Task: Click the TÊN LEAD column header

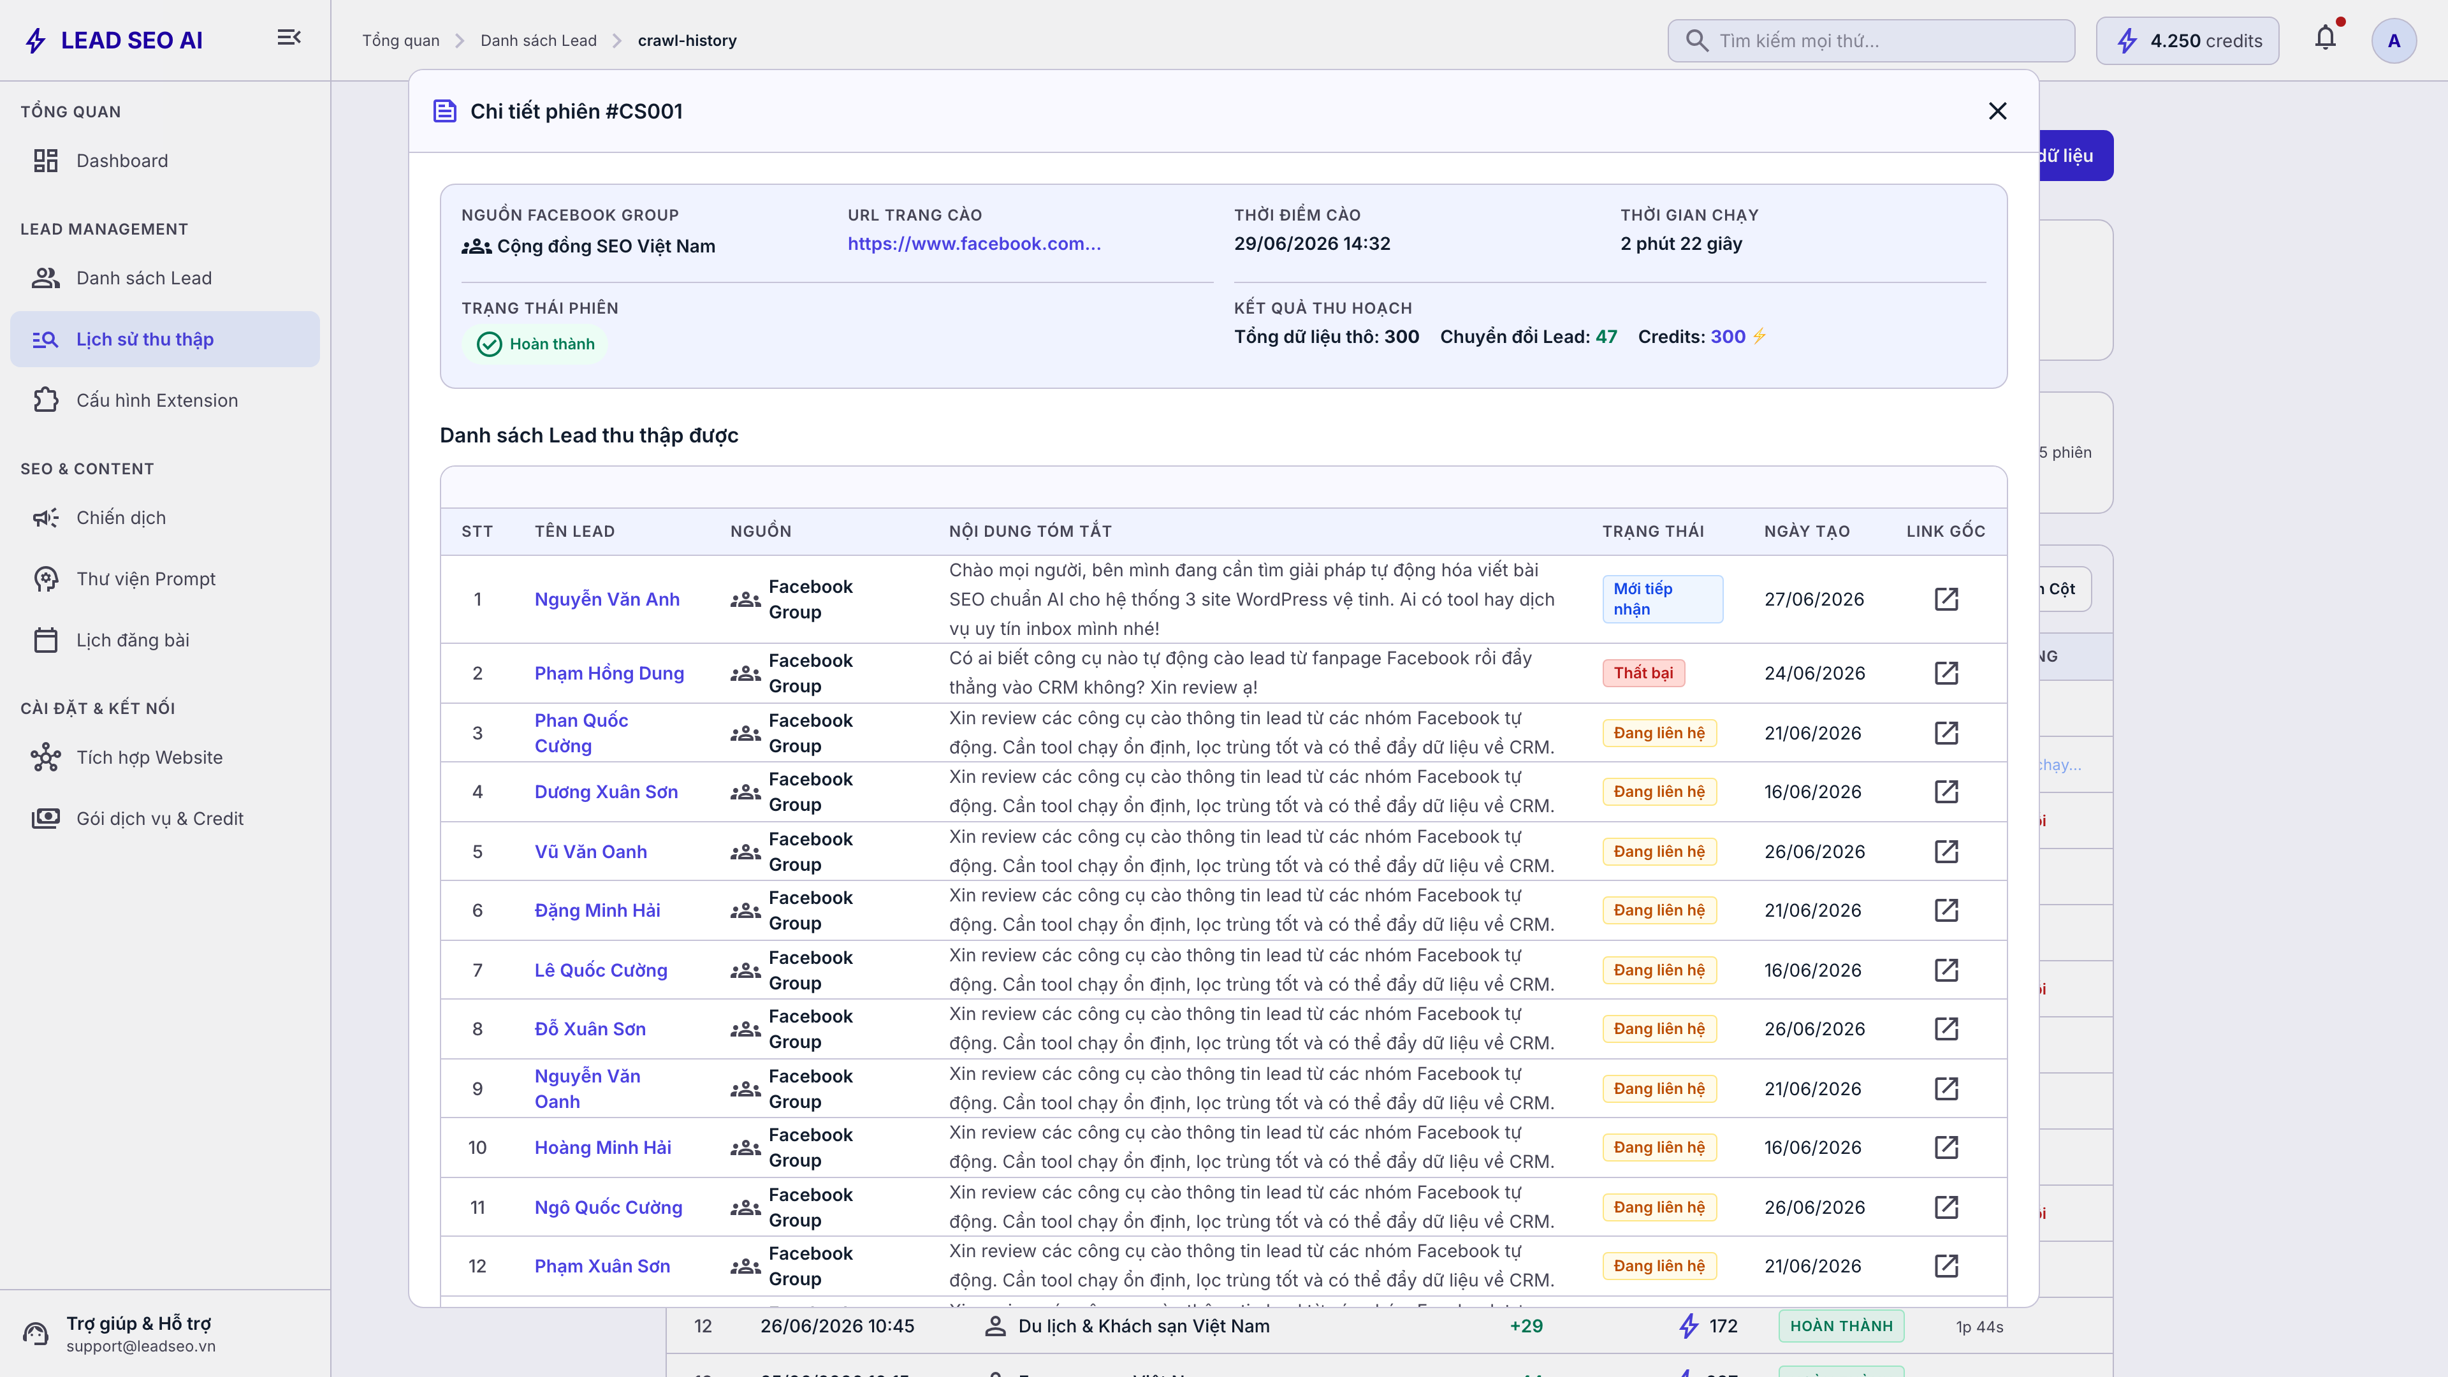Action: pos(574,531)
